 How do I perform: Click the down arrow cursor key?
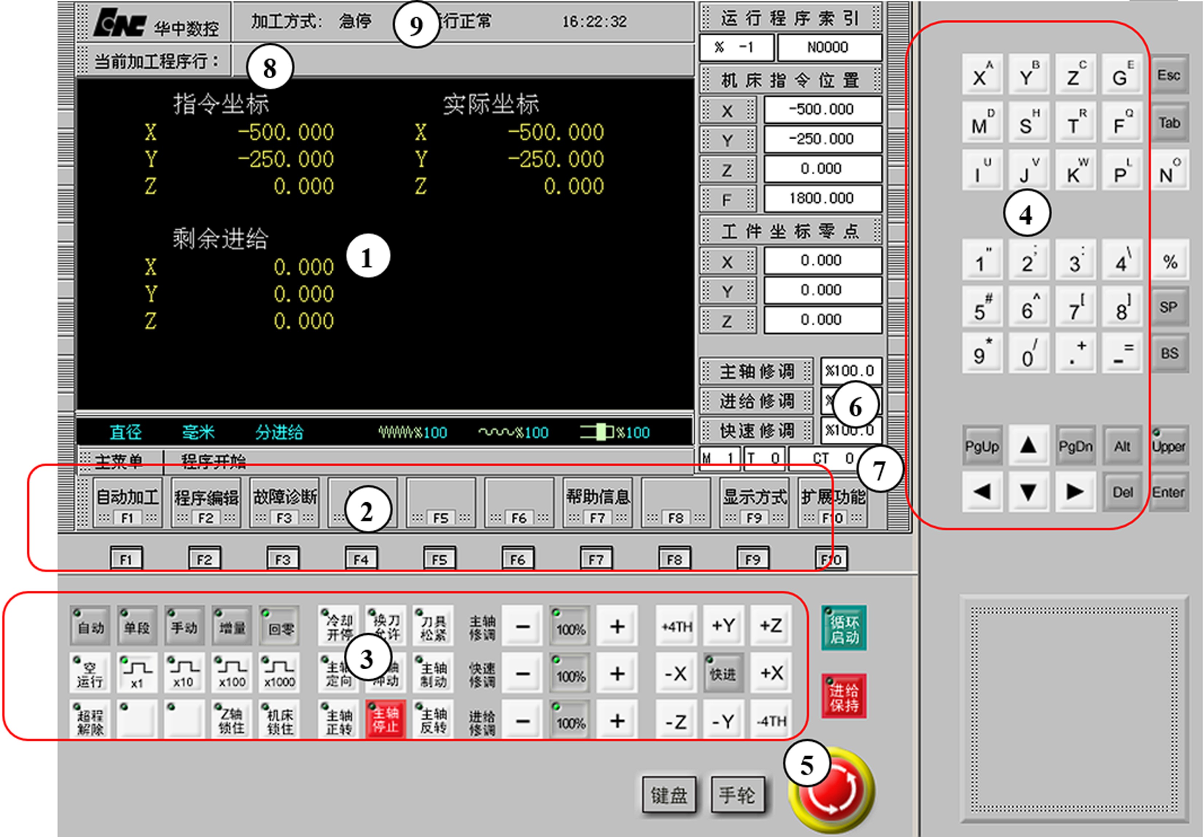1028,491
